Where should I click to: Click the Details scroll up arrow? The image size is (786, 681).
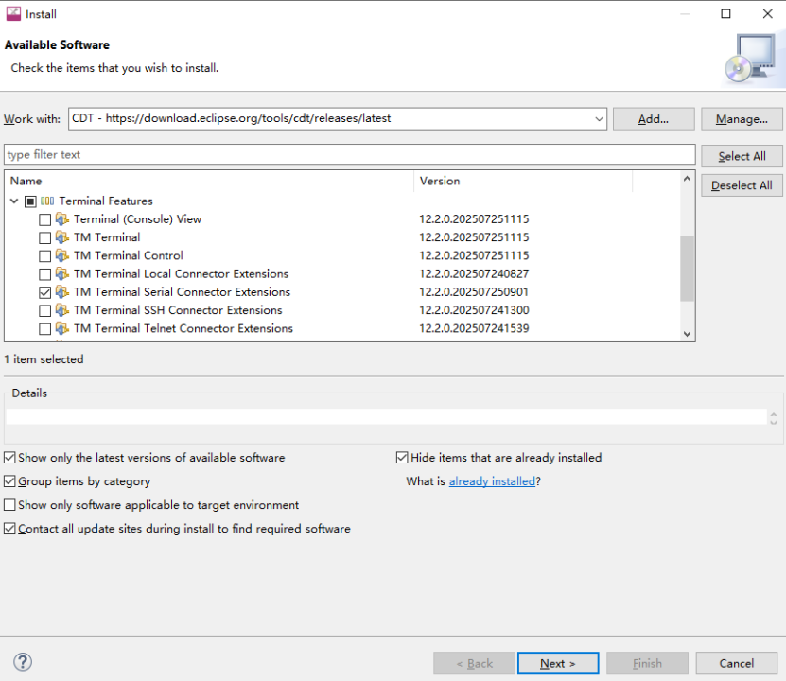(774, 415)
